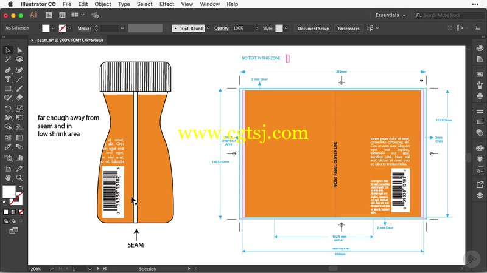Open Adobe Bridge via Br icon
This screenshot has width=487, height=273.
pyautogui.click(x=49, y=15)
